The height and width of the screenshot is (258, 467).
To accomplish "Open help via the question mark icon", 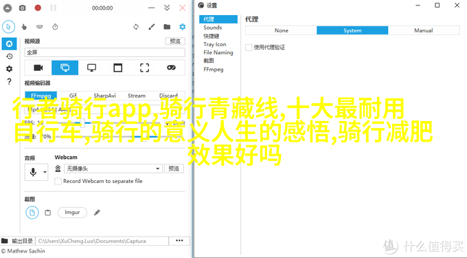I will [x=9, y=81].
